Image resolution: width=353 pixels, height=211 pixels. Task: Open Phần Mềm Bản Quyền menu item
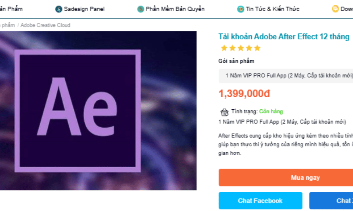click(175, 9)
